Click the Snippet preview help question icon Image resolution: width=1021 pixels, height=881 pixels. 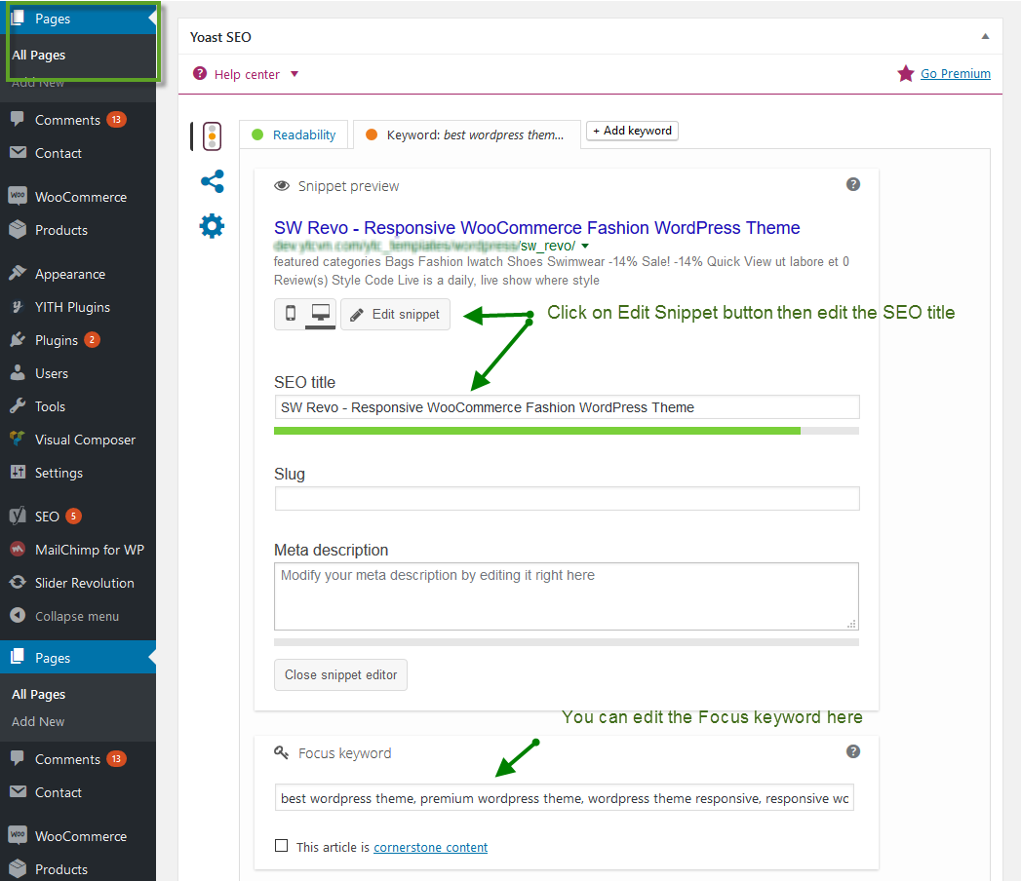(853, 185)
